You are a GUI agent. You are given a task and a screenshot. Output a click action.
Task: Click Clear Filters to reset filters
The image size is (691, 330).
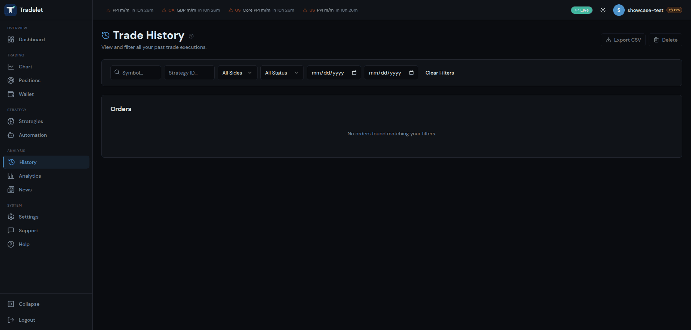coord(439,73)
